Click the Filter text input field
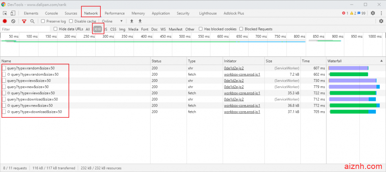The height and width of the screenshot is (172, 386). pyautogui.click(x=25, y=29)
